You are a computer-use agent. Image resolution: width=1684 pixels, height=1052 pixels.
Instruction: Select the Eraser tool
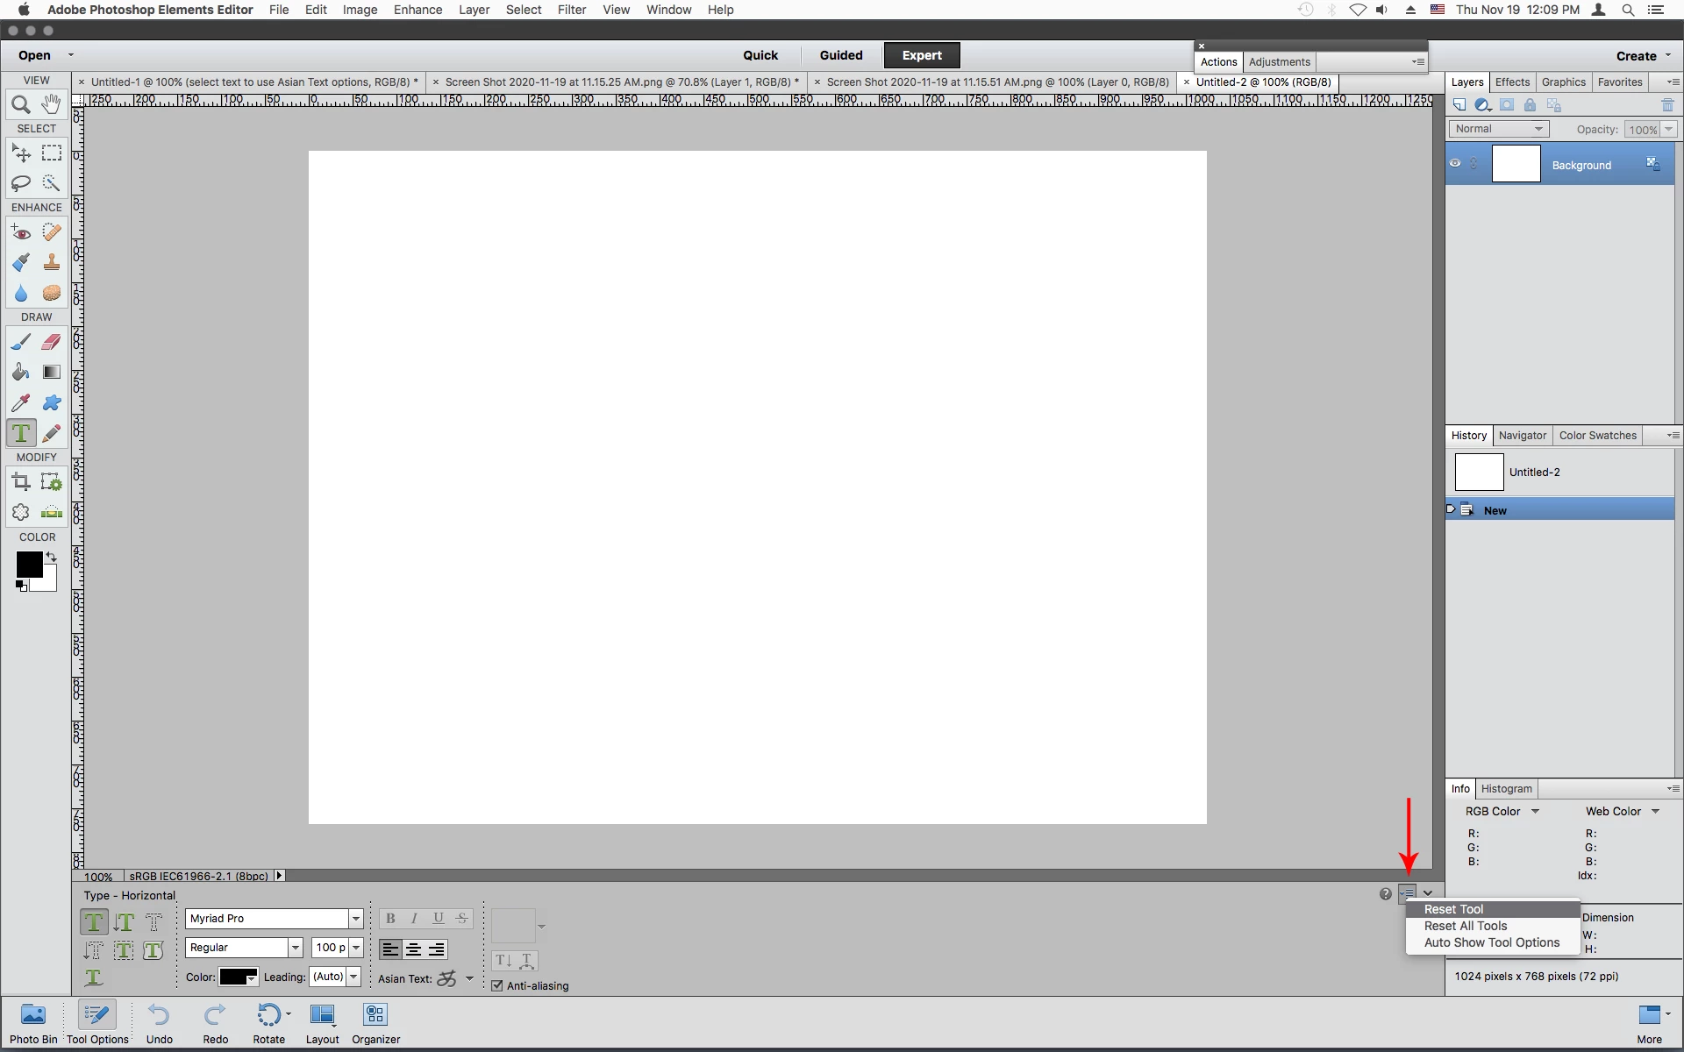(52, 342)
